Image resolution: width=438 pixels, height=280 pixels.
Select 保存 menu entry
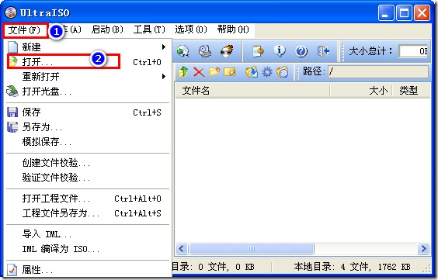coord(88,112)
